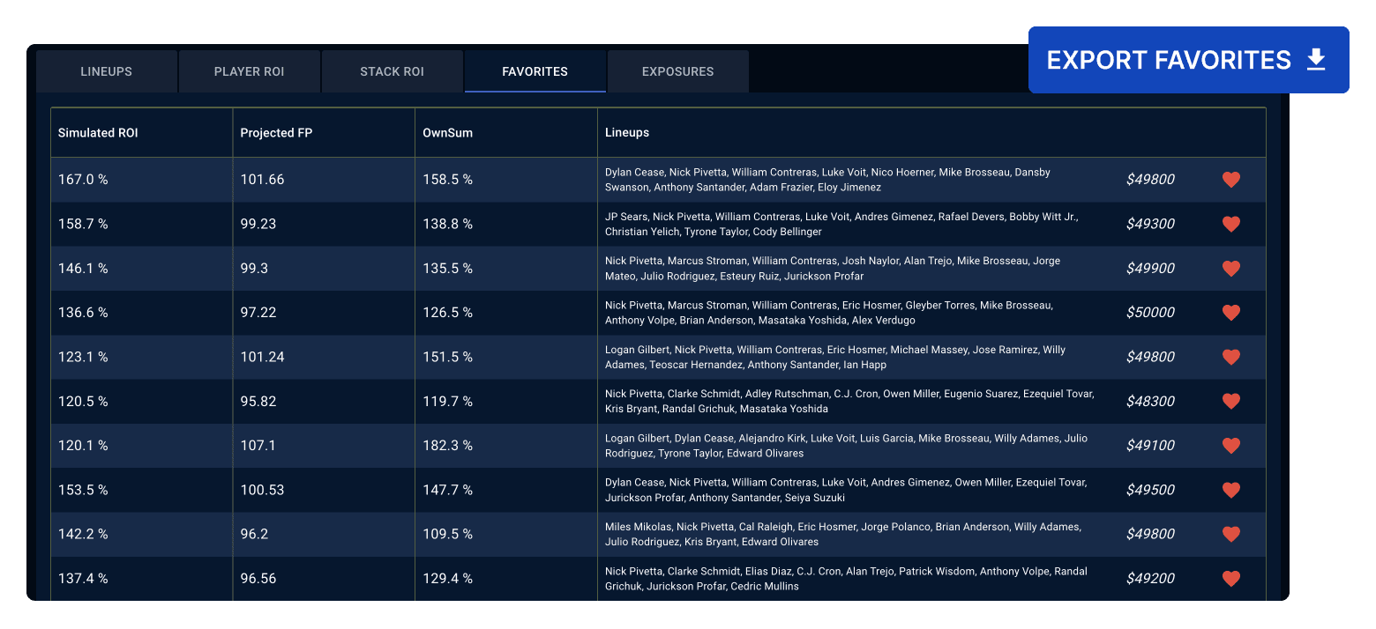This screenshot has width=1376, height=629.
Task: Click the $49100 salary value
Action: tap(1150, 446)
